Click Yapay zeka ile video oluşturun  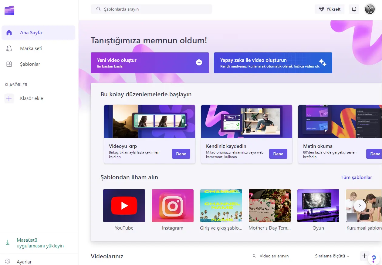pos(273,63)
